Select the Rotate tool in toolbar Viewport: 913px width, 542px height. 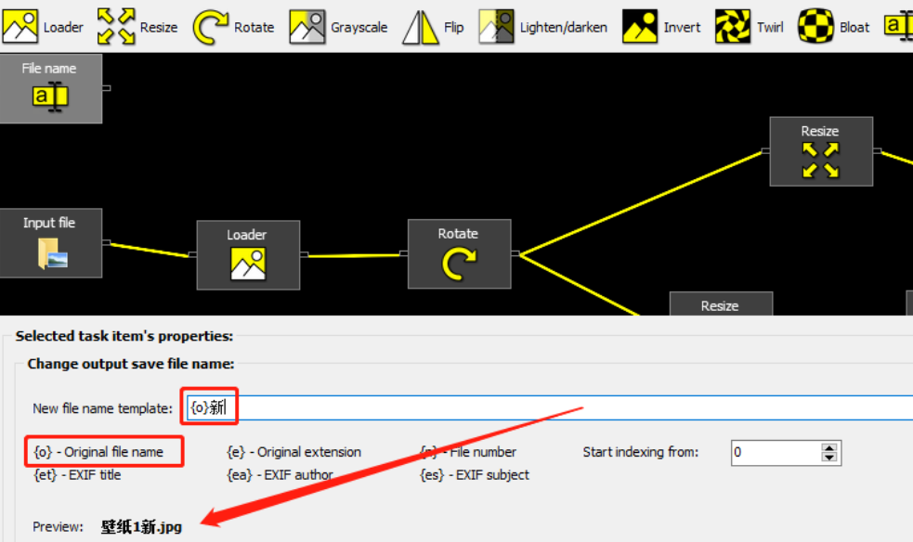point(233,27)
